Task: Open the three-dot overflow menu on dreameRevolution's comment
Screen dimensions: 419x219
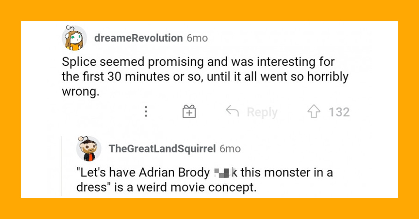Action: (146, 112)
